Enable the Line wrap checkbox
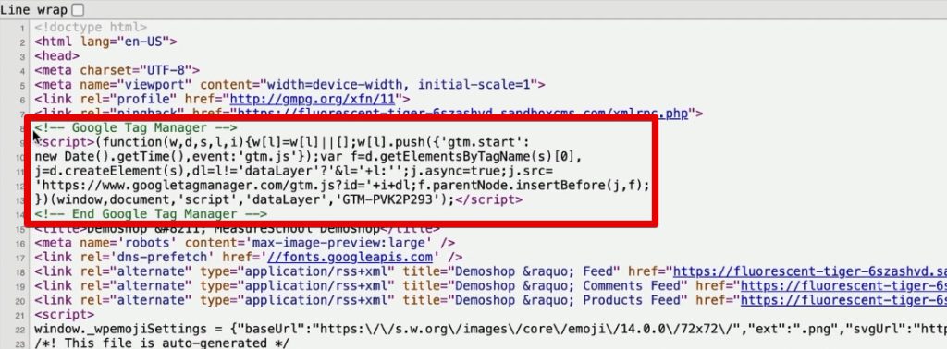 pyautogui.click(x=78, y=9)
